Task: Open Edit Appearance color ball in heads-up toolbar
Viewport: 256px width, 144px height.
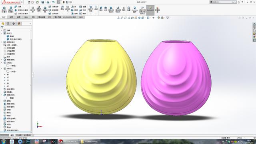Action: [159, 18]
